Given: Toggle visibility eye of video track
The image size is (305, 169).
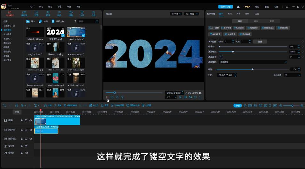Looking at the screenshot, I should 26,120.
